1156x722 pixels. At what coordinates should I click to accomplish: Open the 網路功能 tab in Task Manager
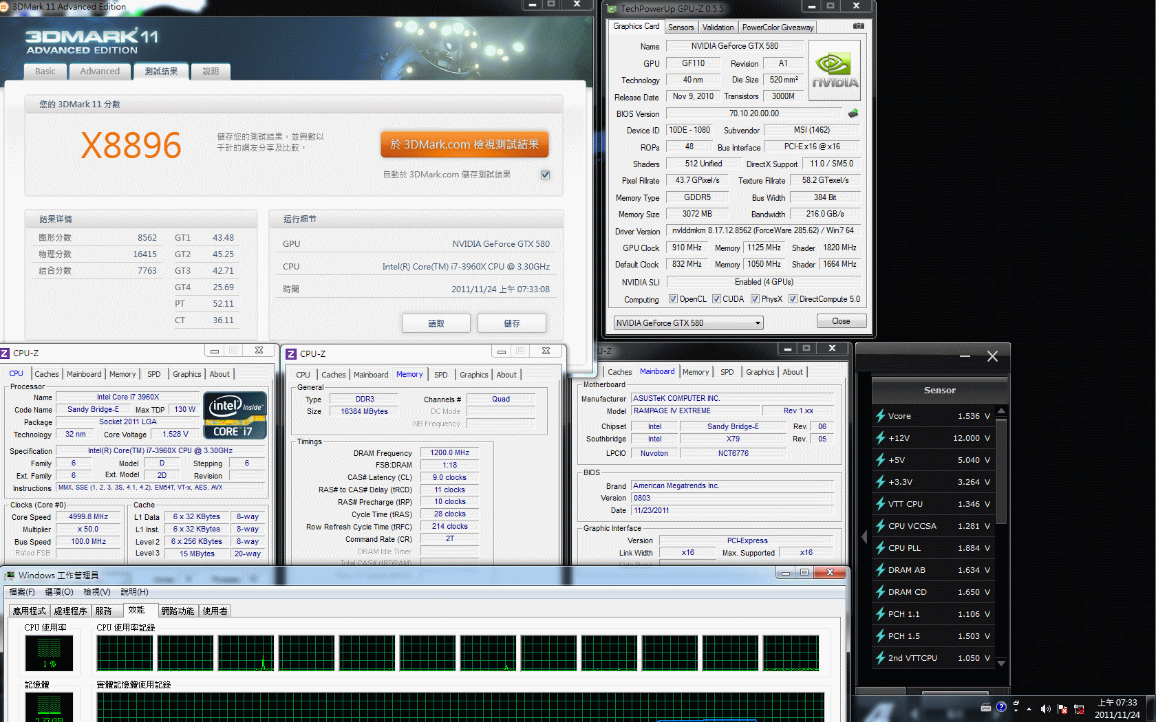(178, 611)
